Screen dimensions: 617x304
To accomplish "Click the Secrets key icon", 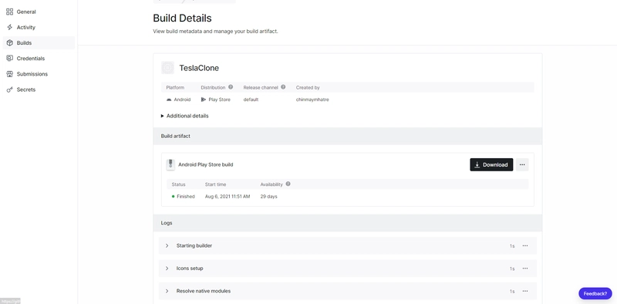I will click(10, 90).
